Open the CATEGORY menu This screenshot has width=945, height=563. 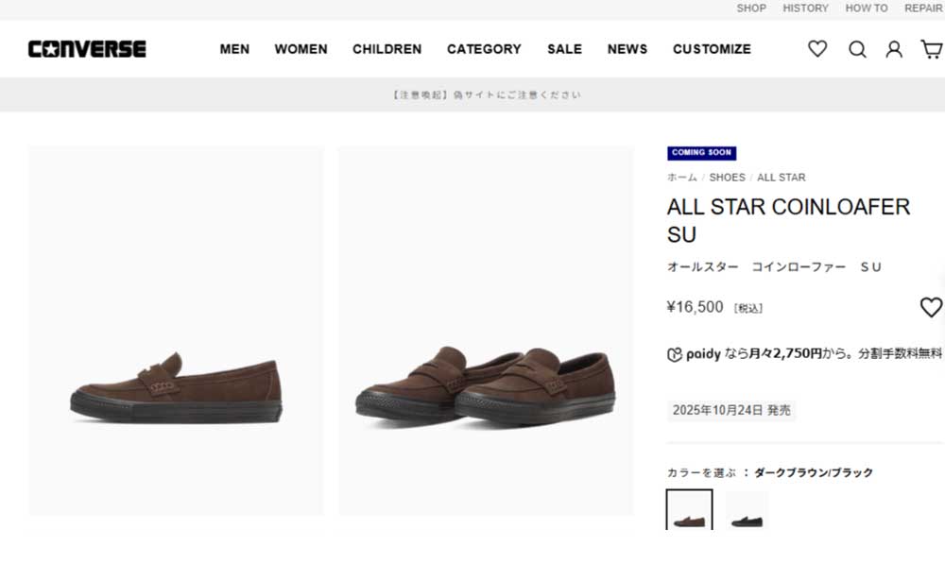click(x=484, y=49)
